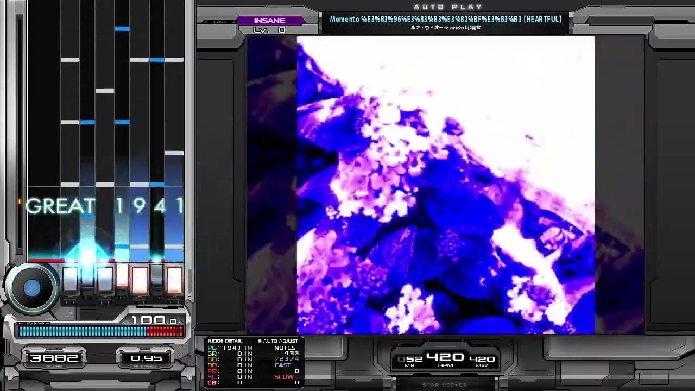Click the MIN BPM 052 value
The image size is (695, 391).
pos(410,360)
